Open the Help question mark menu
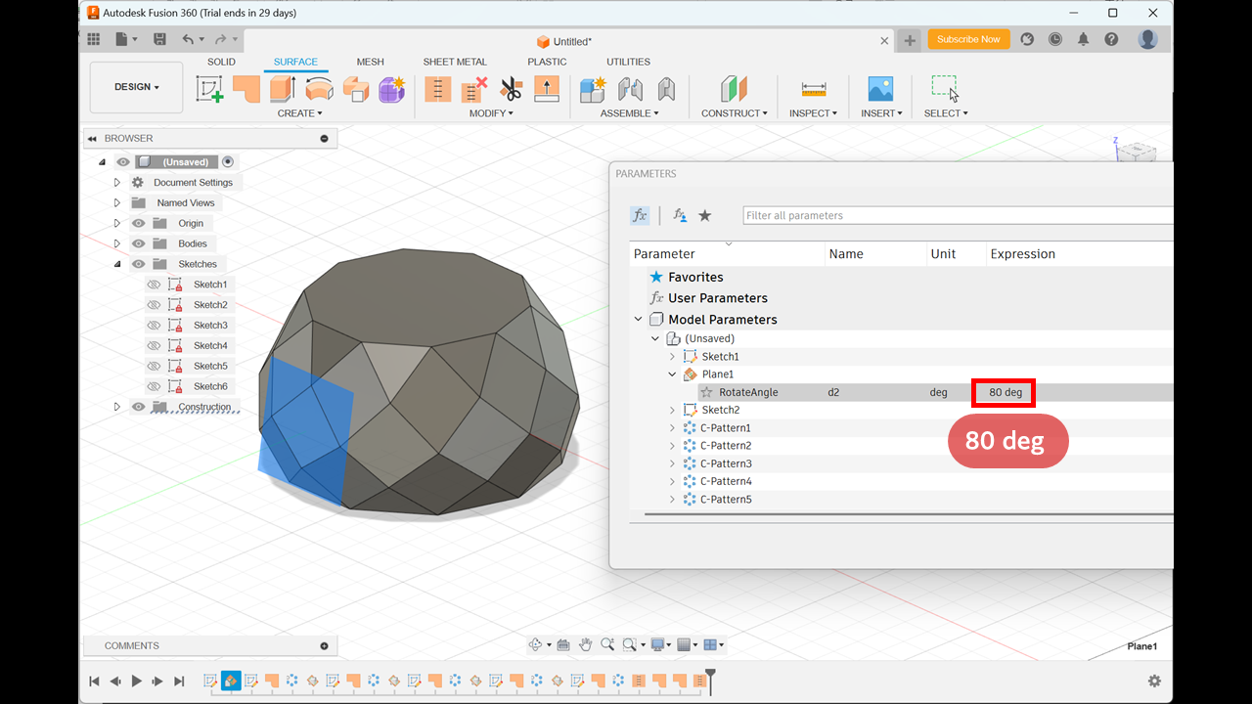1252x704 pixels. click(x=1111, y=39)
